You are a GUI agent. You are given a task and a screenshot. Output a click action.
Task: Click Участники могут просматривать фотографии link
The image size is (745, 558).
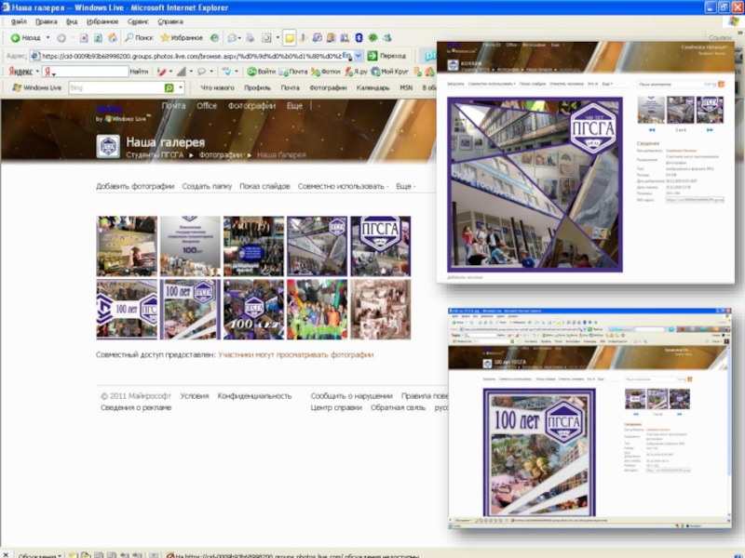295,354
